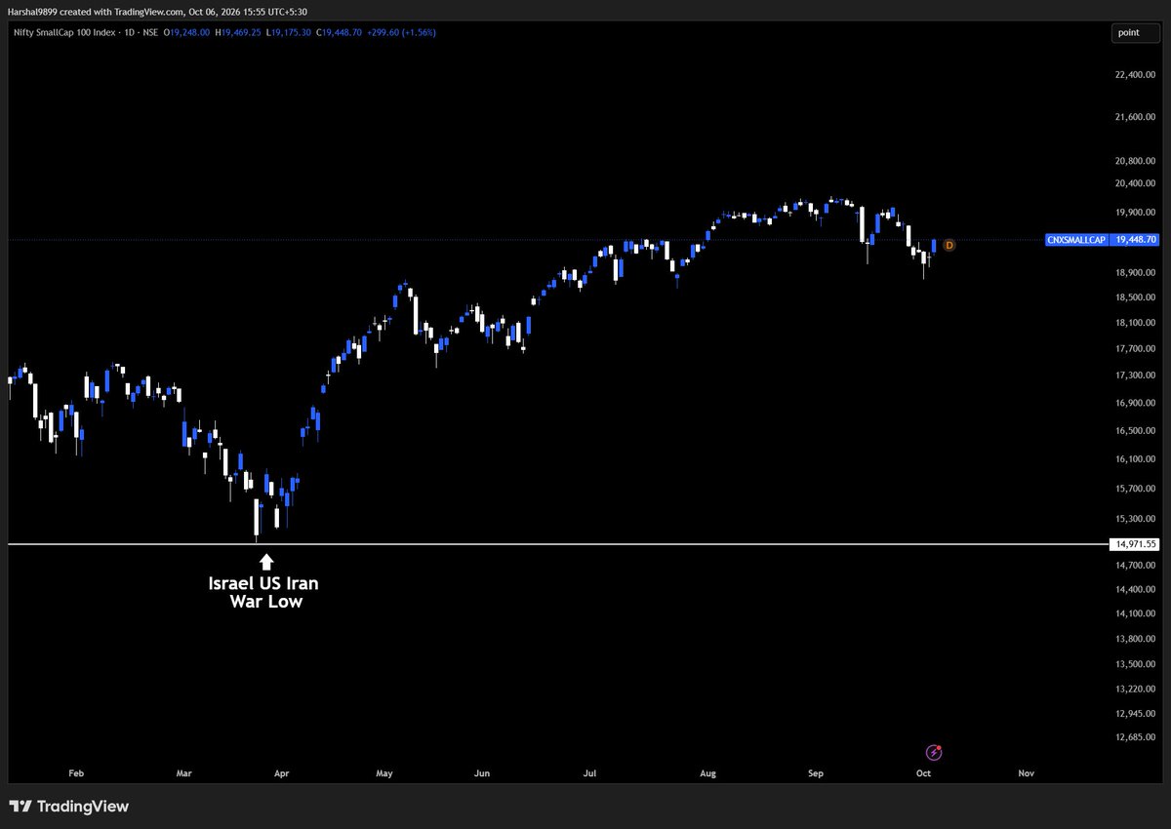Screen dimensions: 1171x829
Task: Click the 20,400.00 price axis label
Action: click(x=1136, y=183)
